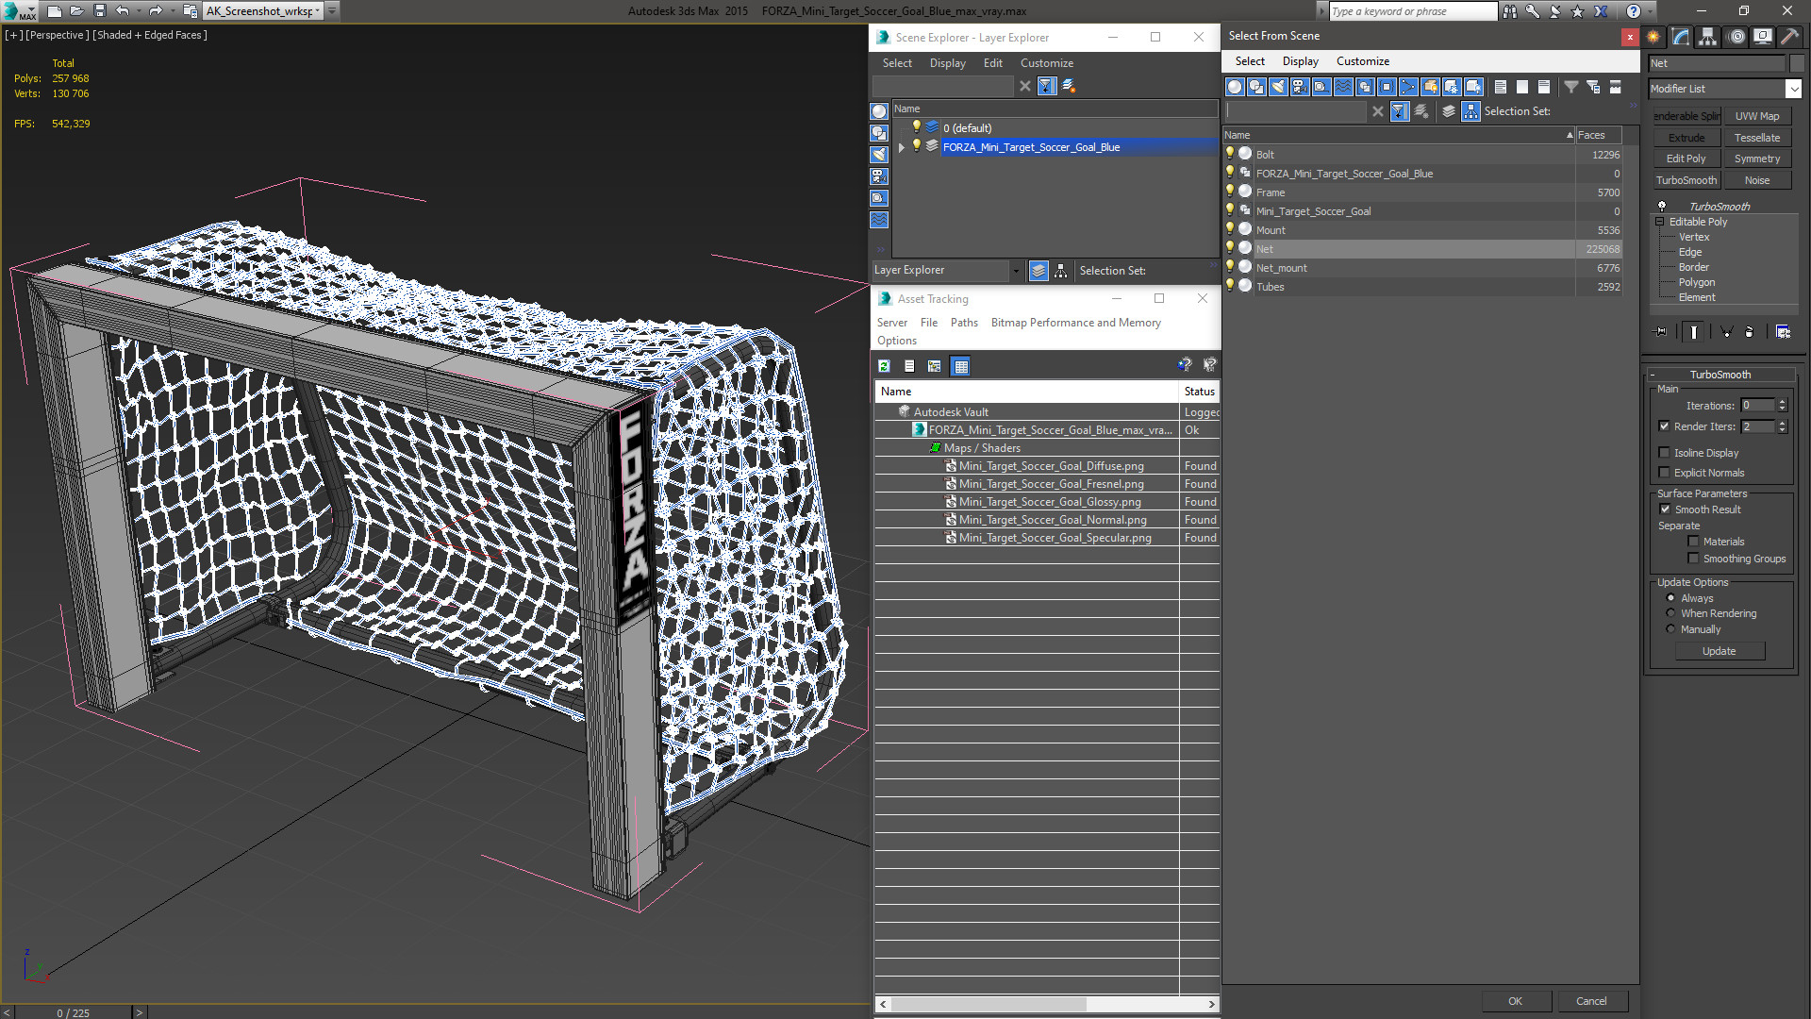Click the Help question mark icon

(1633, 10)
